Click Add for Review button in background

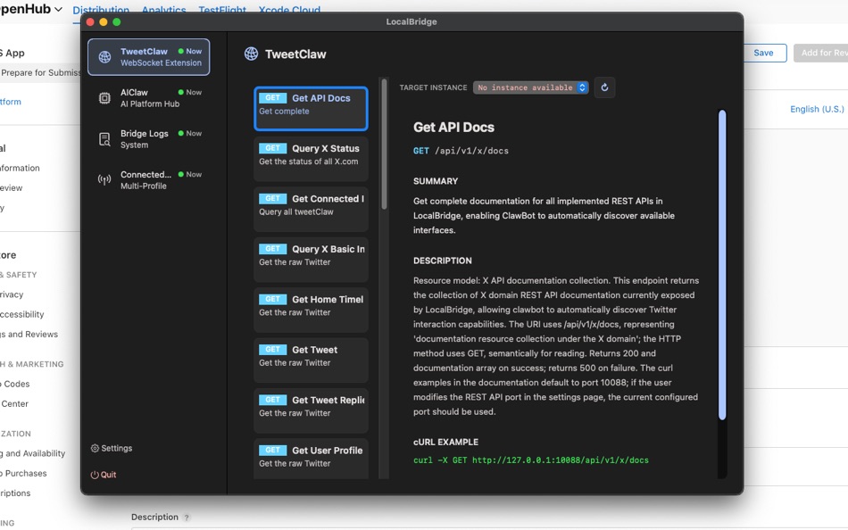click(x=821, y=53)
